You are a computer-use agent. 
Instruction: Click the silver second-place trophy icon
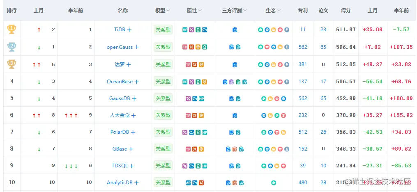12,47
